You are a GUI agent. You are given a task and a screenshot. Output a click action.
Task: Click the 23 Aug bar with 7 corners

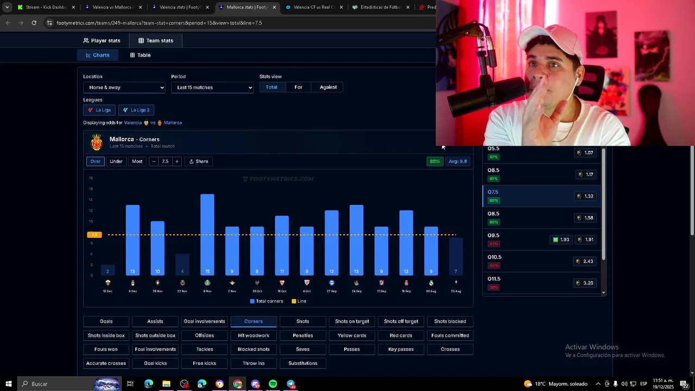[x=456, y=256]
